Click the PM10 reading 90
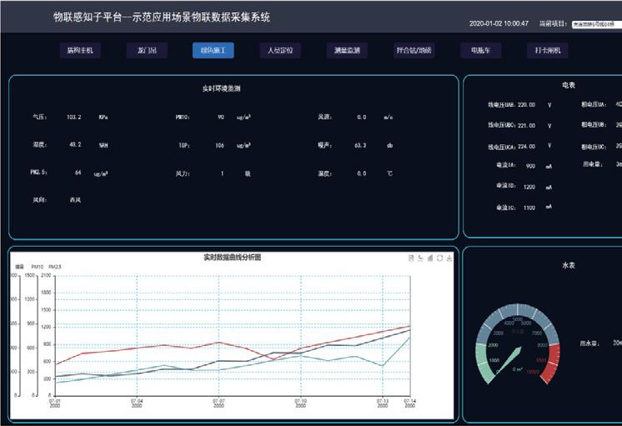The image size is (622, 426). tap(221, 117)
